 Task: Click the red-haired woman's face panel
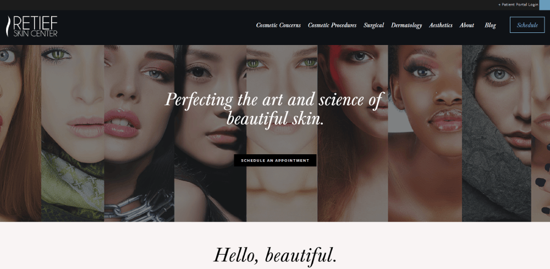[x=20, y=133]
